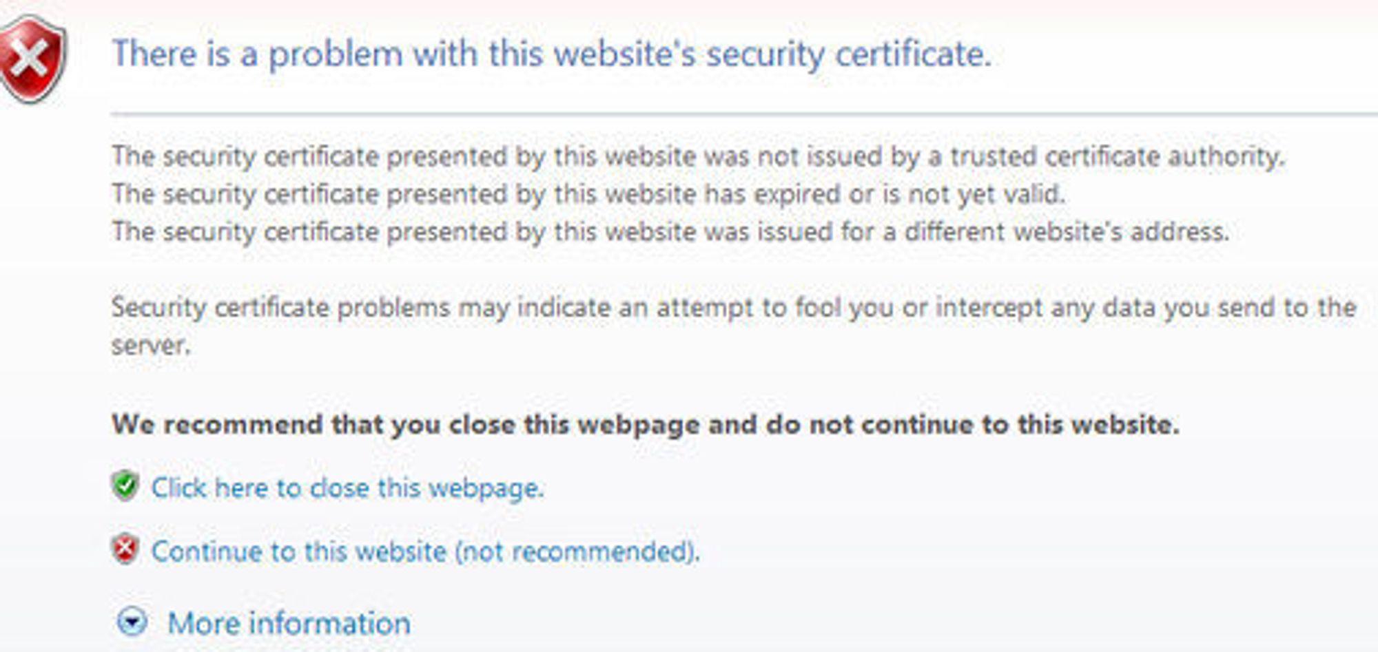The width and height of the screenshot is (1378, 652).
Task: Click the 'not issued by a trusted certificate authority' line
Action: 699,157
